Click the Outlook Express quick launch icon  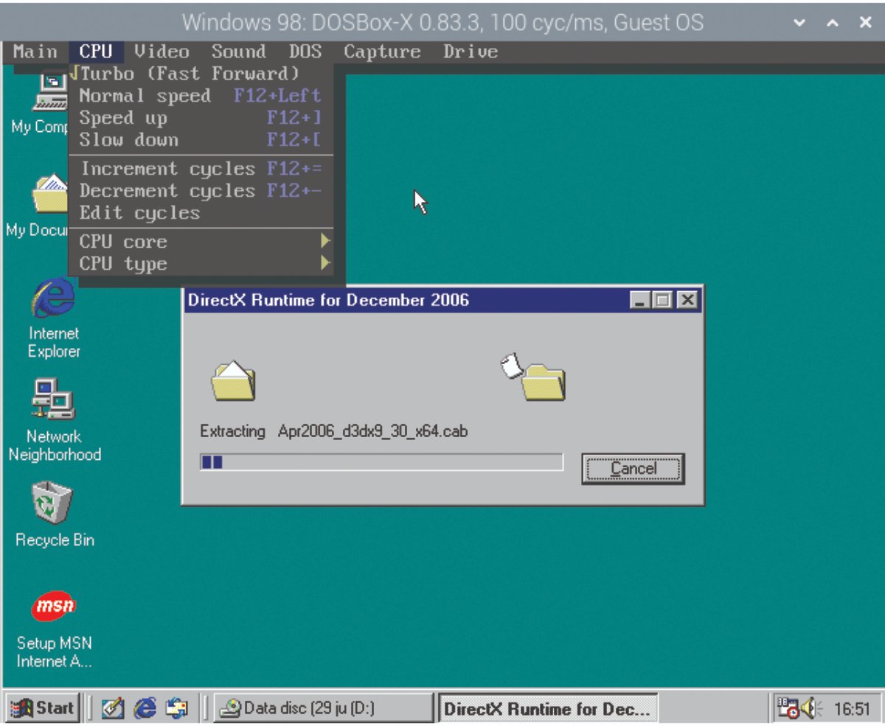[178, 708]
